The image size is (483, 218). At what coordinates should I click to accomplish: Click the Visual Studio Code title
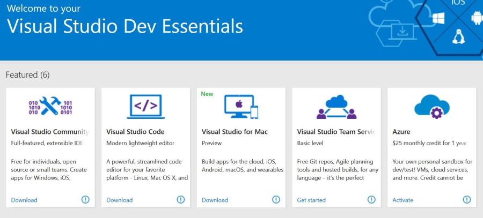pos(136,132)
